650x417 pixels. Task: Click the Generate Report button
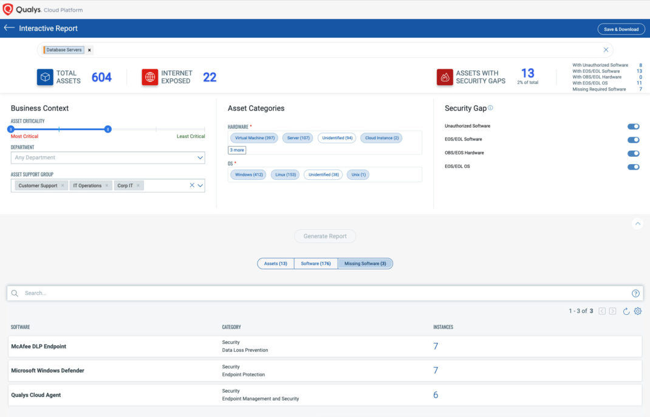tap(325, 236)
